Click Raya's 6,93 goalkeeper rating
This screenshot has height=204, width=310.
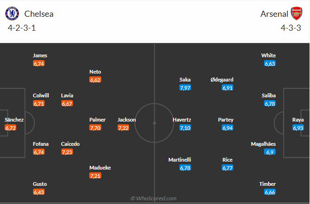(x=298, y=128)
